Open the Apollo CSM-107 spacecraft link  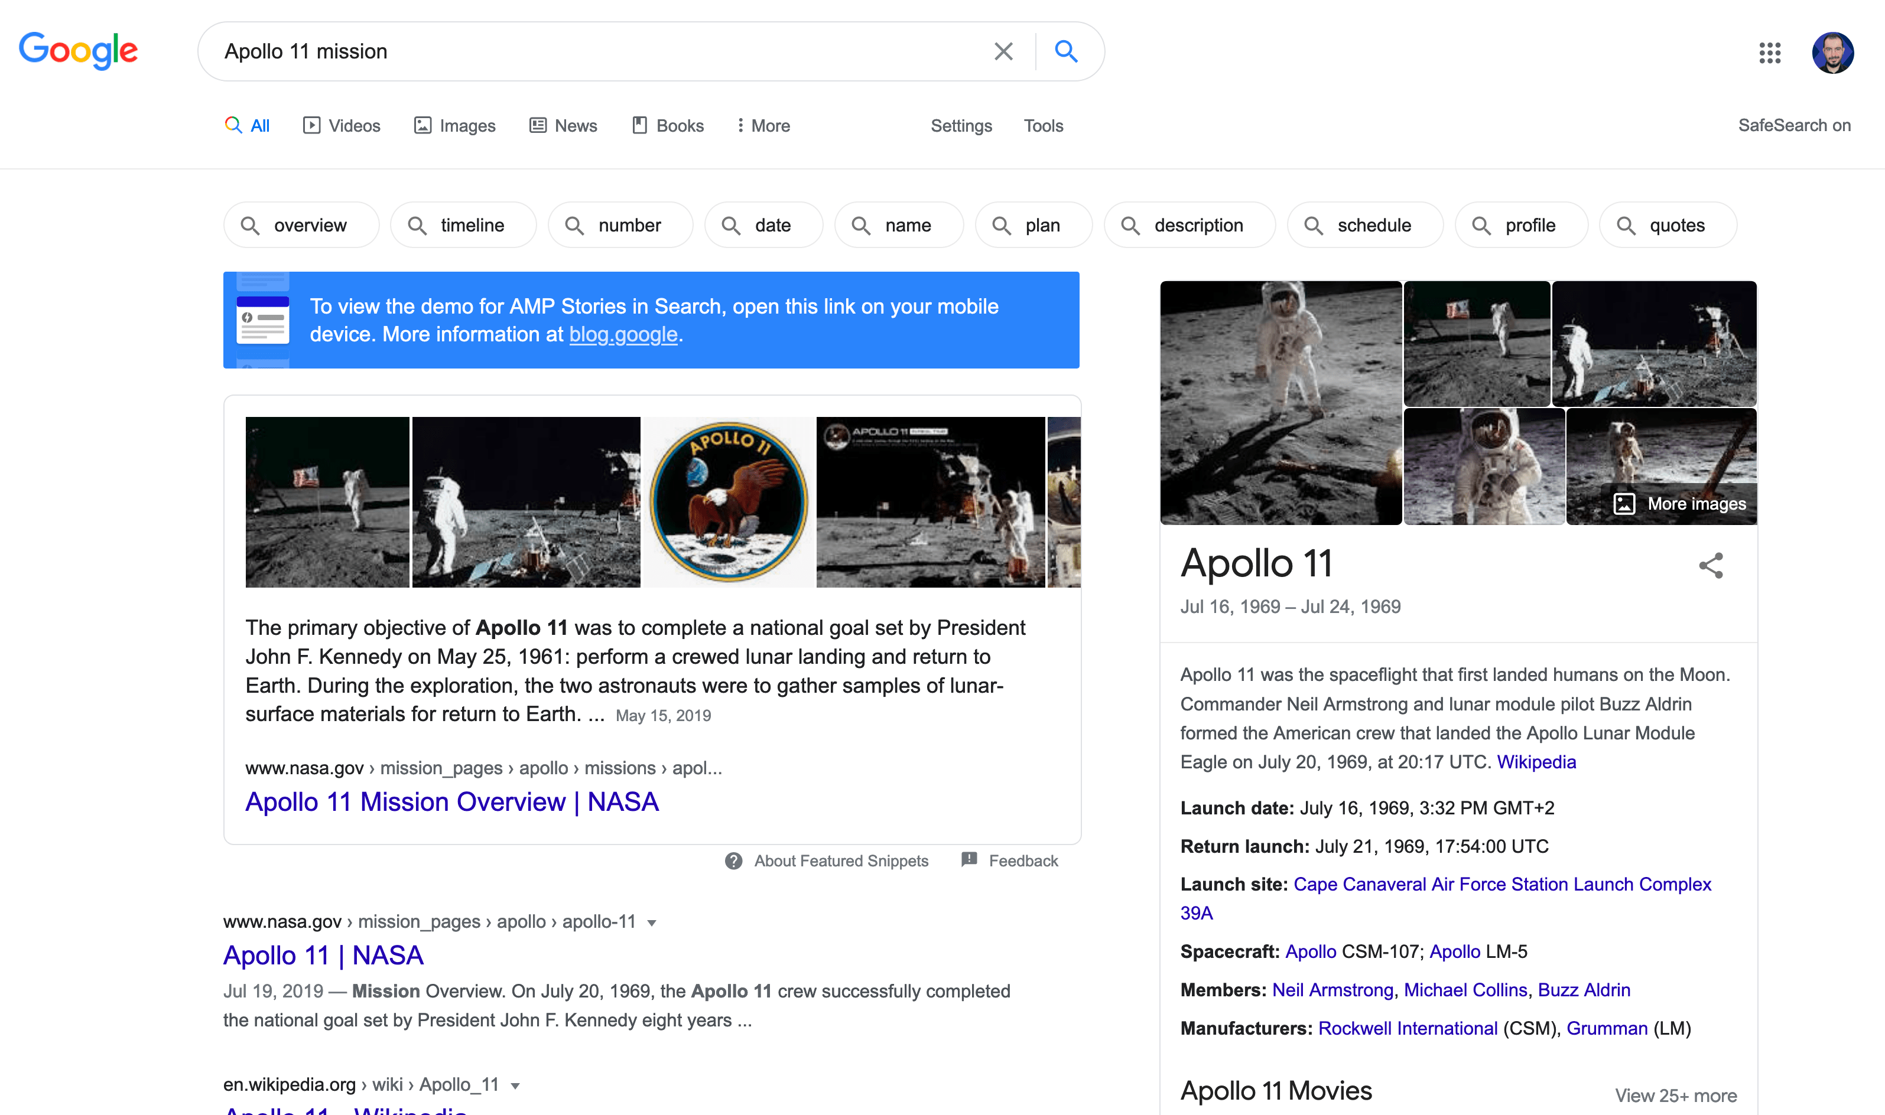pos(1310,951)
